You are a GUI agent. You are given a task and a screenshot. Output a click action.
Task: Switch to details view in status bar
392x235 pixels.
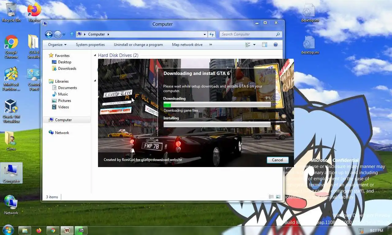click(271, 197)
